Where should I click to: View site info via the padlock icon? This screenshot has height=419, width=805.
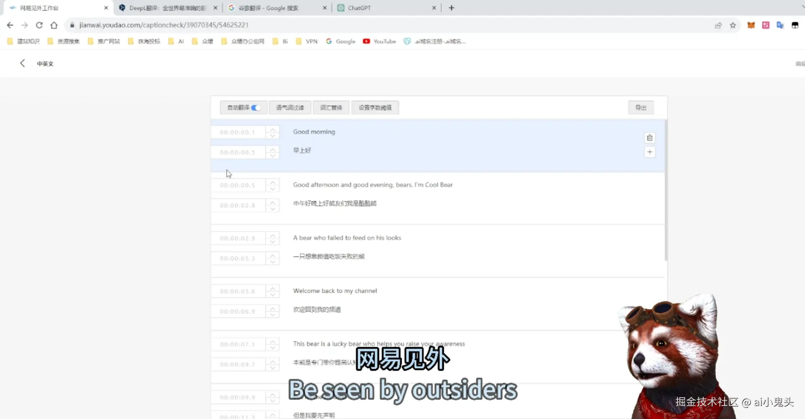pyautogui.click(x=72, y=25)
